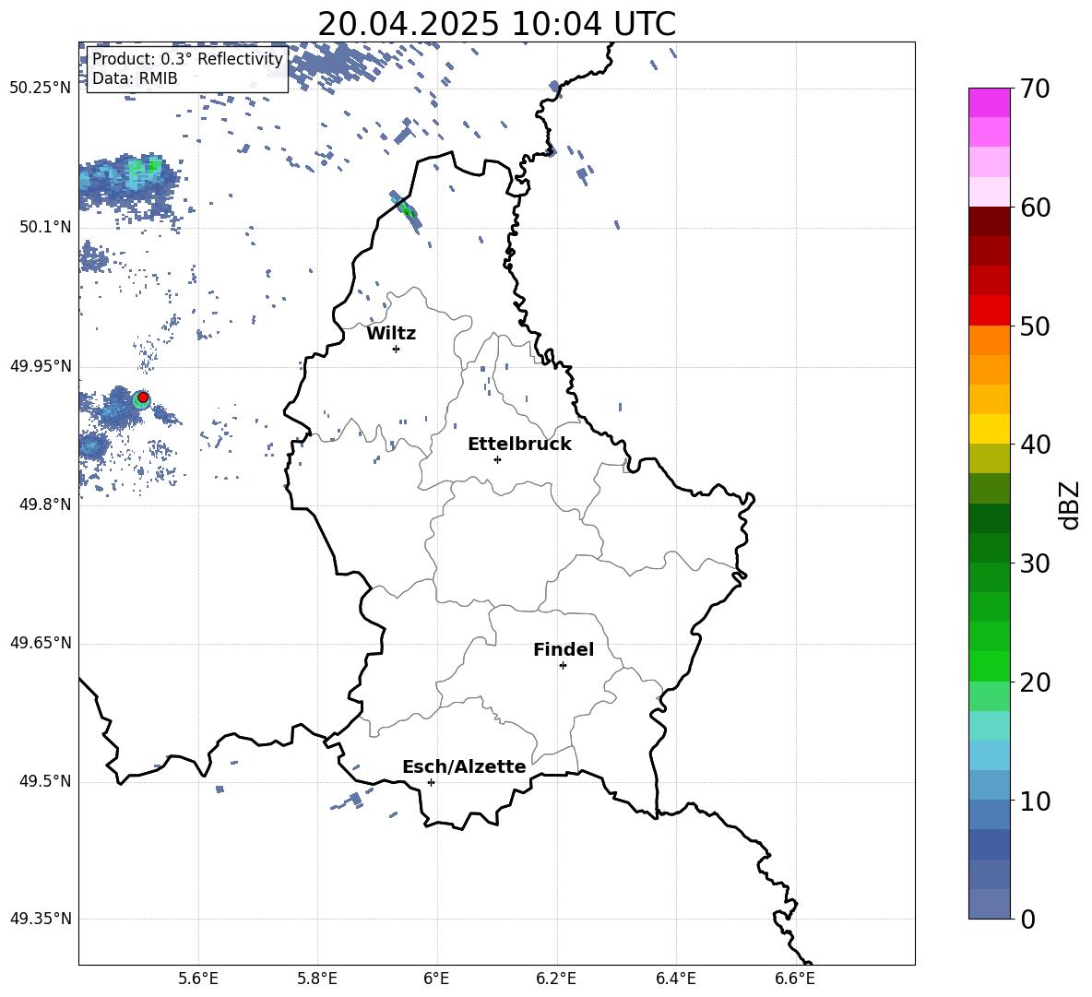Screen dimensions: 1092x997
Task: Click the 6.4°E longitude label
Action: 675,979
